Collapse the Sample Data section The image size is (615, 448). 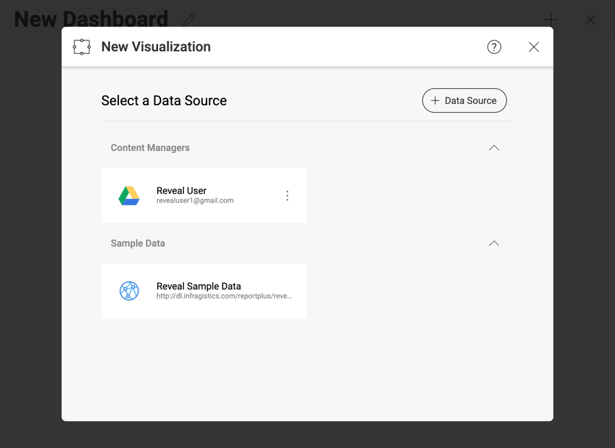[494, 243]
